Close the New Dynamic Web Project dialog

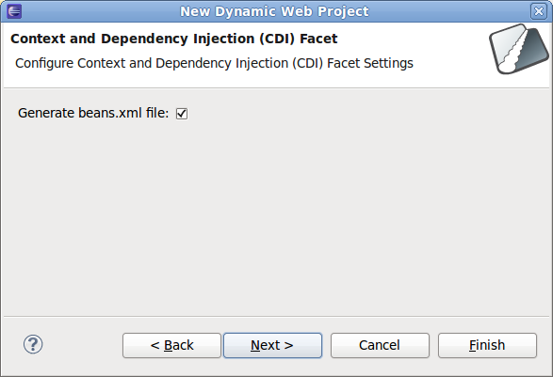(539, 11)
